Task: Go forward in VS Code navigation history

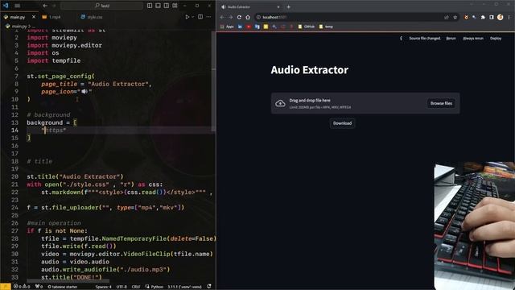Action: pos(54,6)
